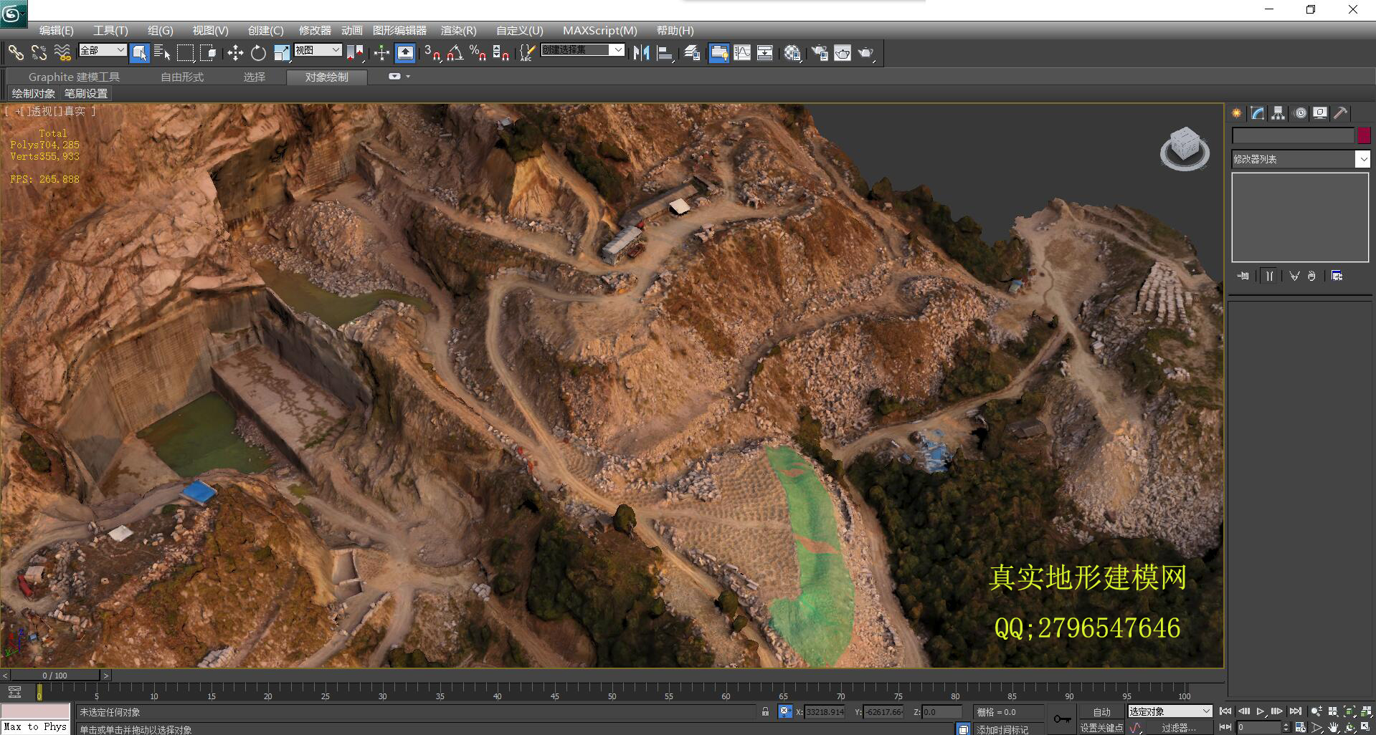The image size is (1376, 735).
Task: Click the X coordinate input field
Action: click(x=825, y=711)
